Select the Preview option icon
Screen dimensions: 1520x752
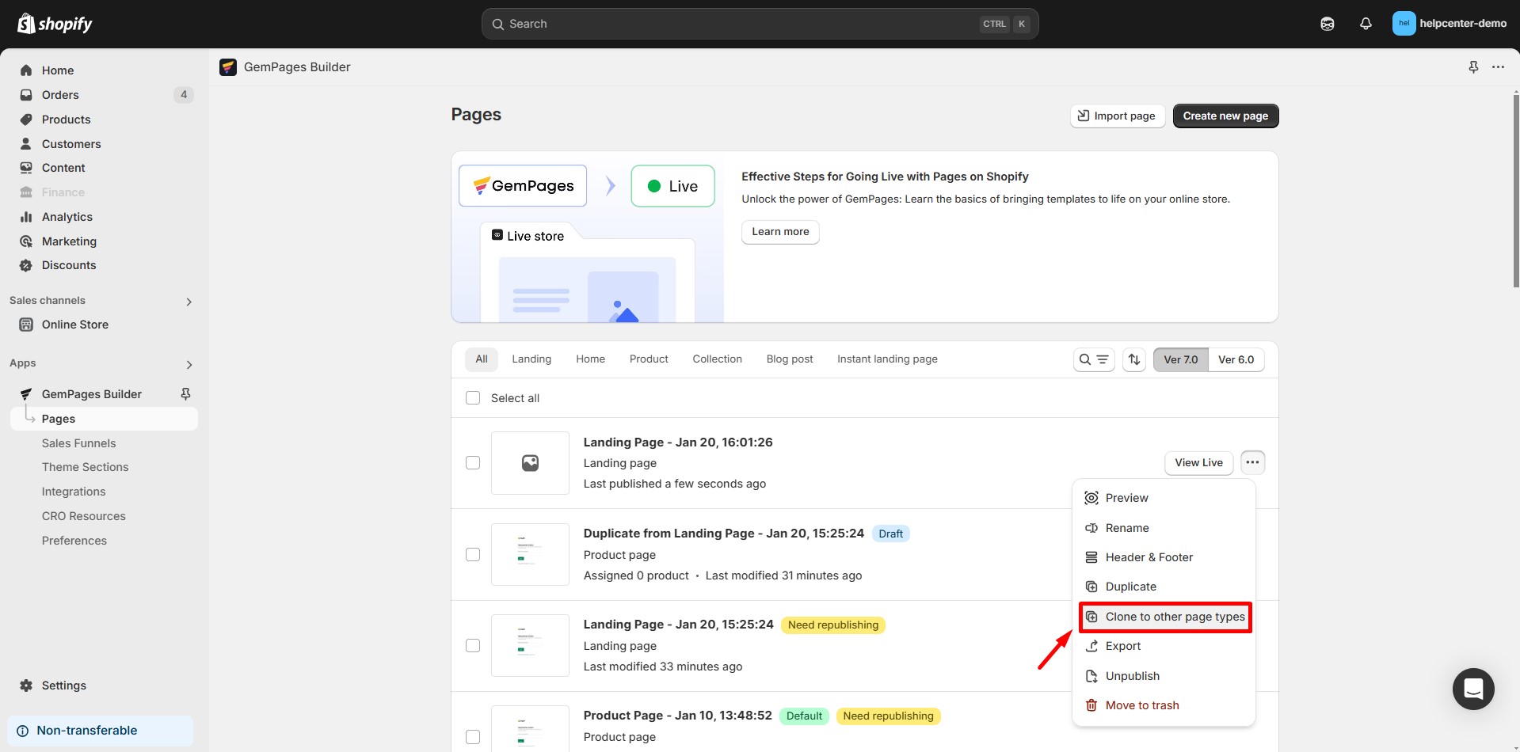point(1091,497)
